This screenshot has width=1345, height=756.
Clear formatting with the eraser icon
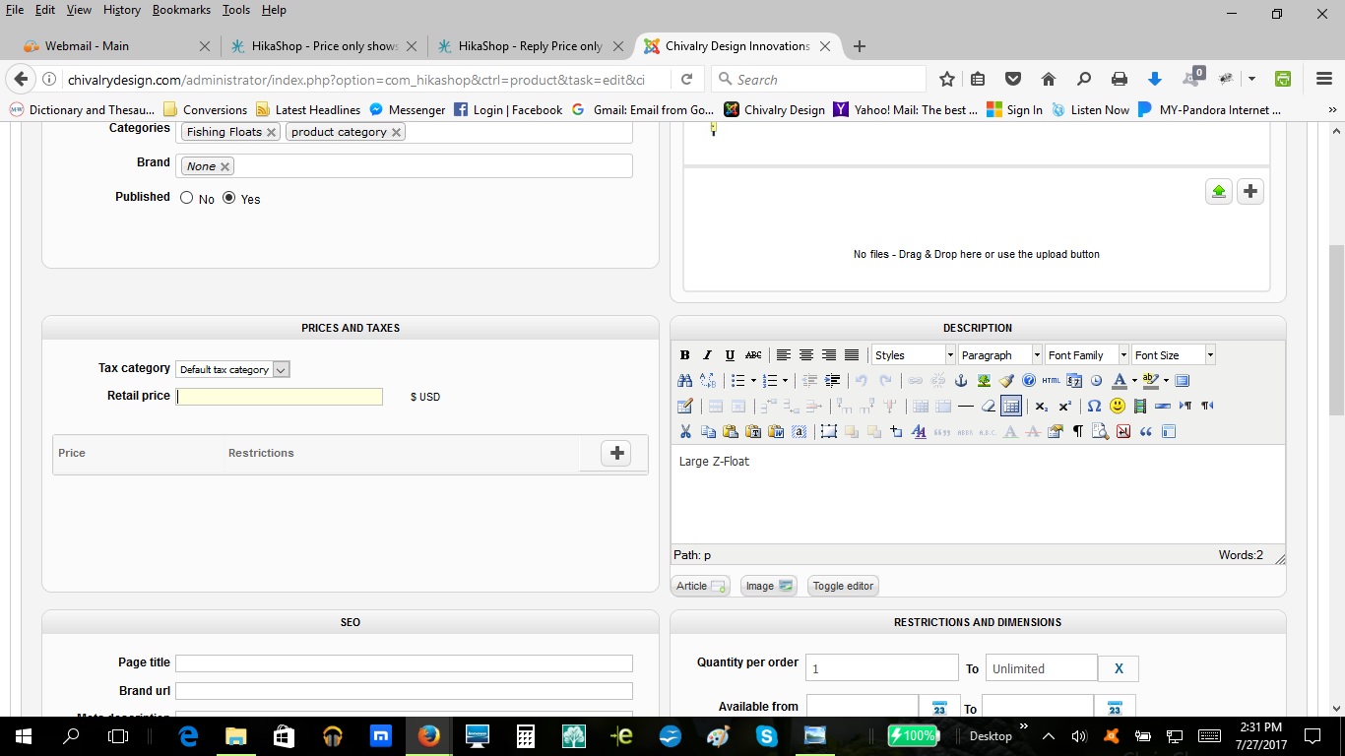click(989, 406)
